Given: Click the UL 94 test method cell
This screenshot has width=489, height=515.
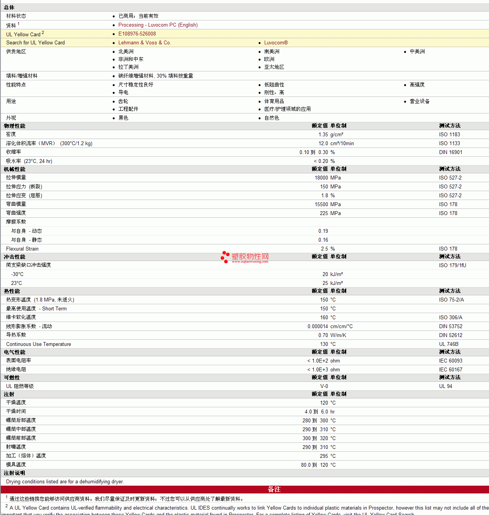Looking at the screenshot, I should [445, 386].
